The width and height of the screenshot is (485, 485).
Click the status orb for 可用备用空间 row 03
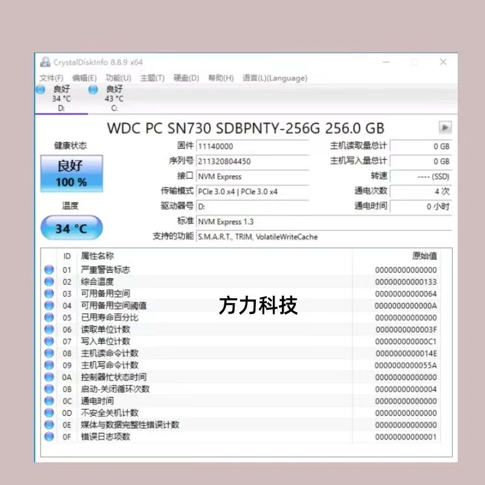coord(49,293)
